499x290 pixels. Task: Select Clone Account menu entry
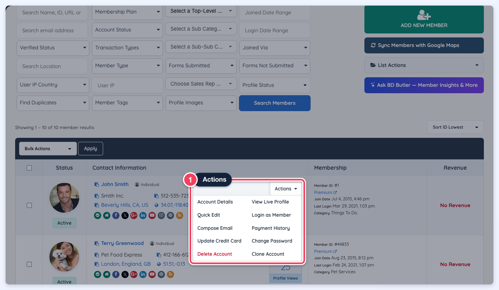[268, 254]
